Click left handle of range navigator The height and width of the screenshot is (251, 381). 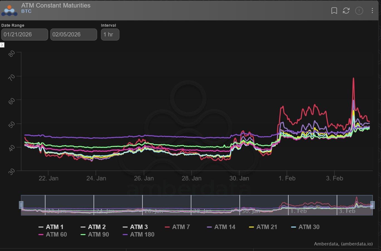coord(21,205)
